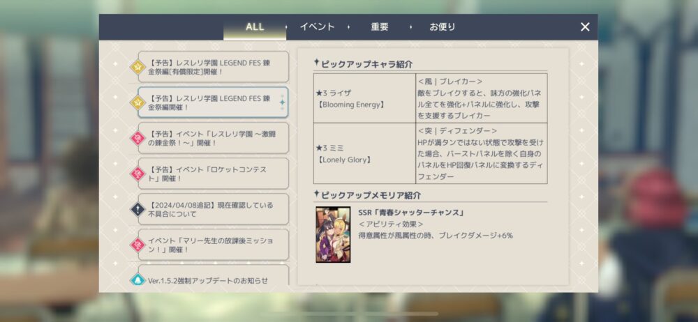Click dark exclamation icon beside 不具合 notice

pyautogui.click(x=138, y=210)
